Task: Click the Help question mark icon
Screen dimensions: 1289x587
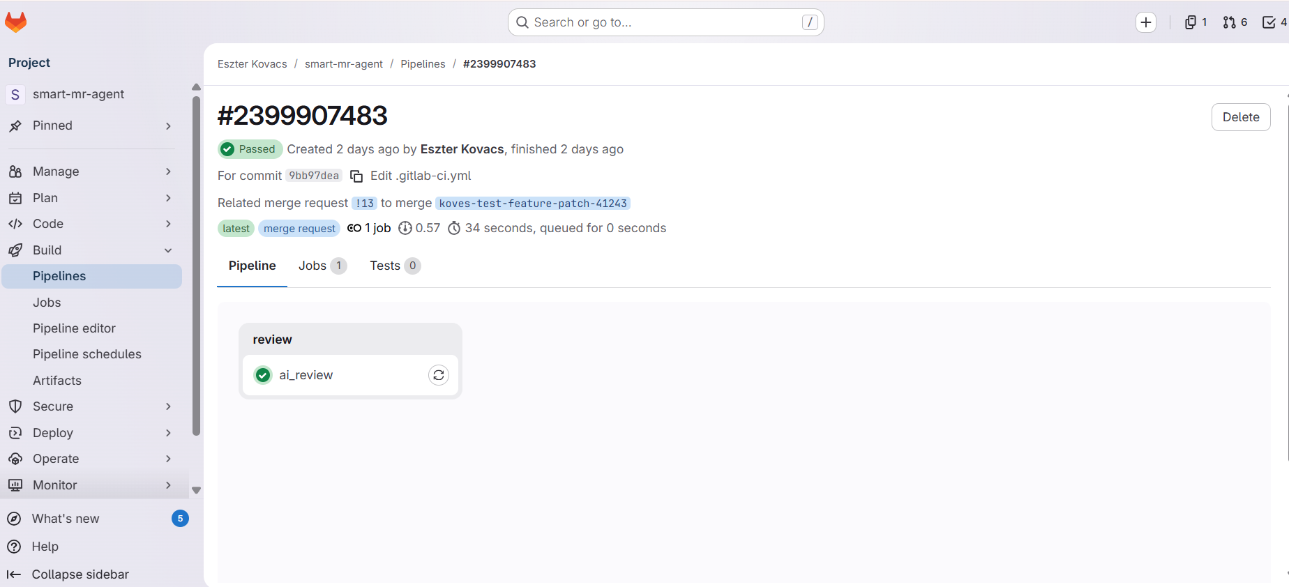Action: point(14,547)
